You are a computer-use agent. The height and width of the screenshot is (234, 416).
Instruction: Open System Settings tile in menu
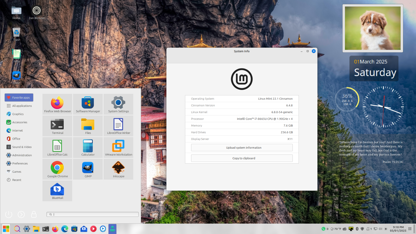pyautogui.click(x=119, y=104)
